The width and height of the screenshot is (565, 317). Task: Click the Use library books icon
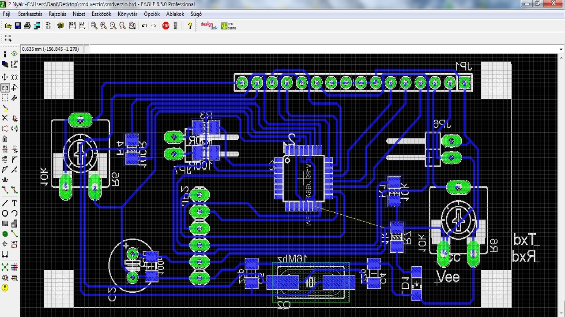[60, 26]
